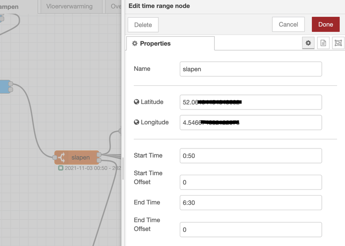Viewport: 345px width, 246px height.
Task: Click into the Latitude input field
Action: coord(251,102)
